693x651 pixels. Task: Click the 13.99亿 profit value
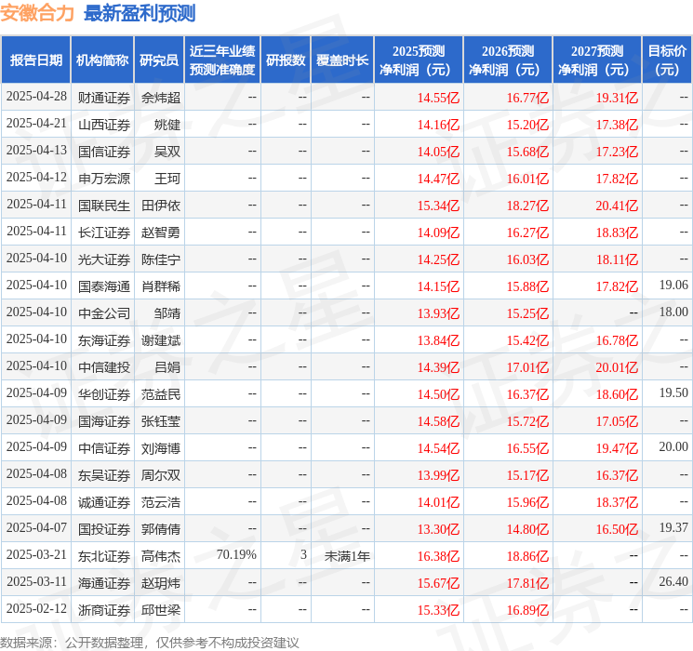(438, 475)
